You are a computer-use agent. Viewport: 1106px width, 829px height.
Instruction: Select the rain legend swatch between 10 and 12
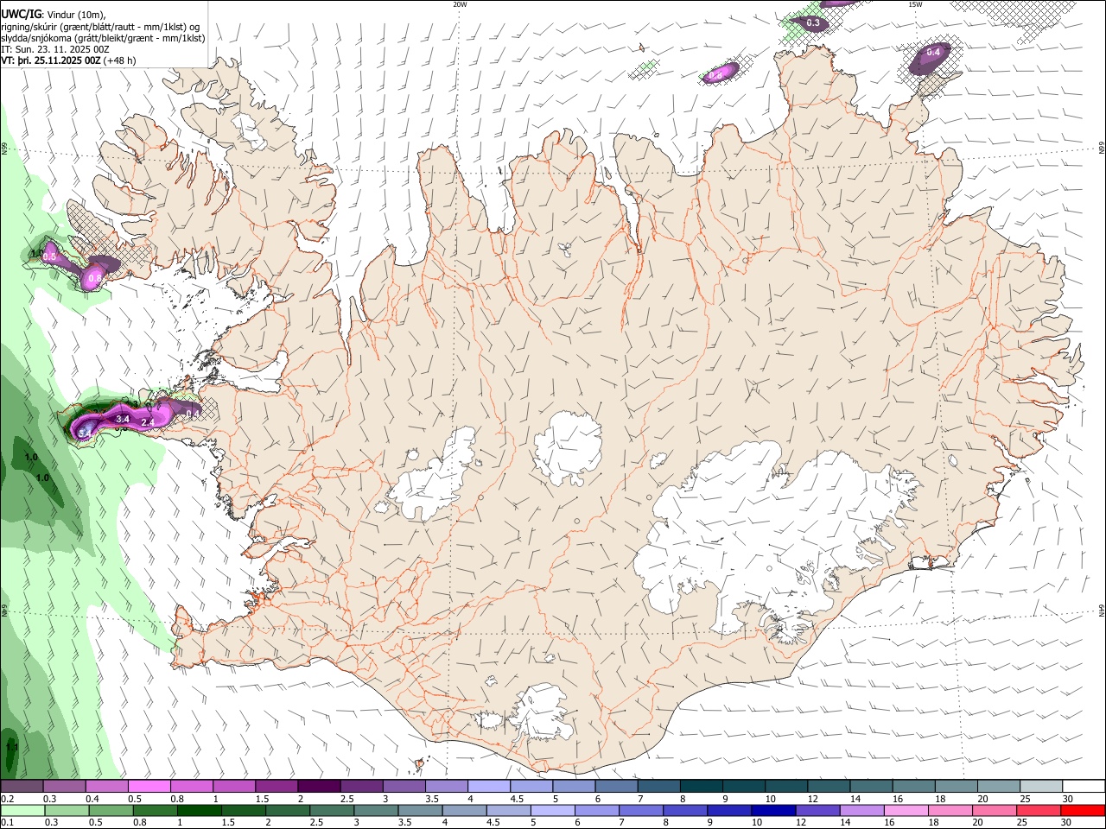(773, 811)
